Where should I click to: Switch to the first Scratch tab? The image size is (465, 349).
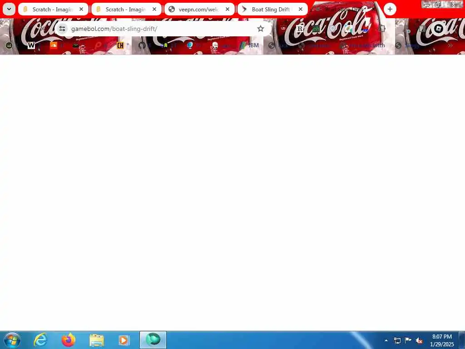click(54, 9)
